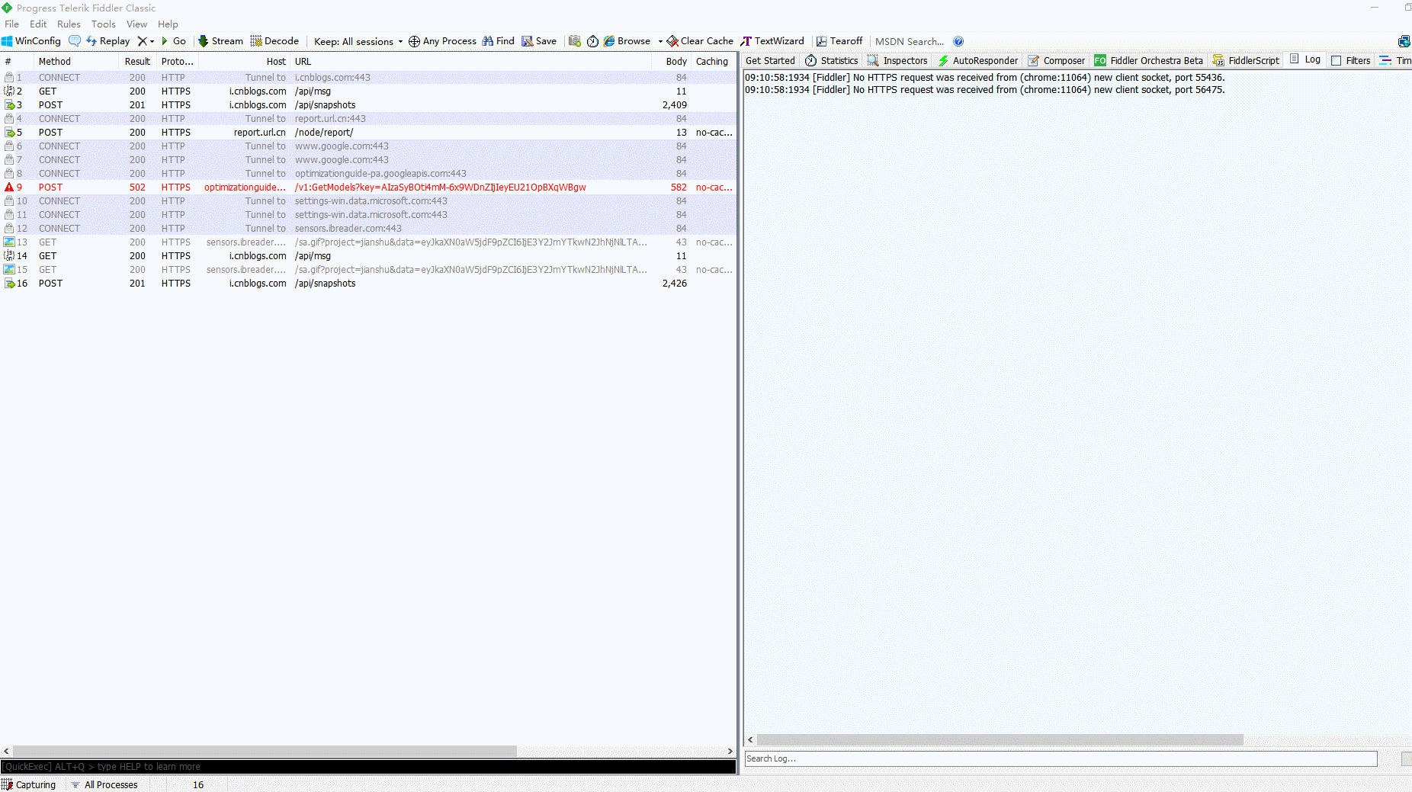Select the Log tab
This screenshot has height=792, width=1412.
point(1305,59)
